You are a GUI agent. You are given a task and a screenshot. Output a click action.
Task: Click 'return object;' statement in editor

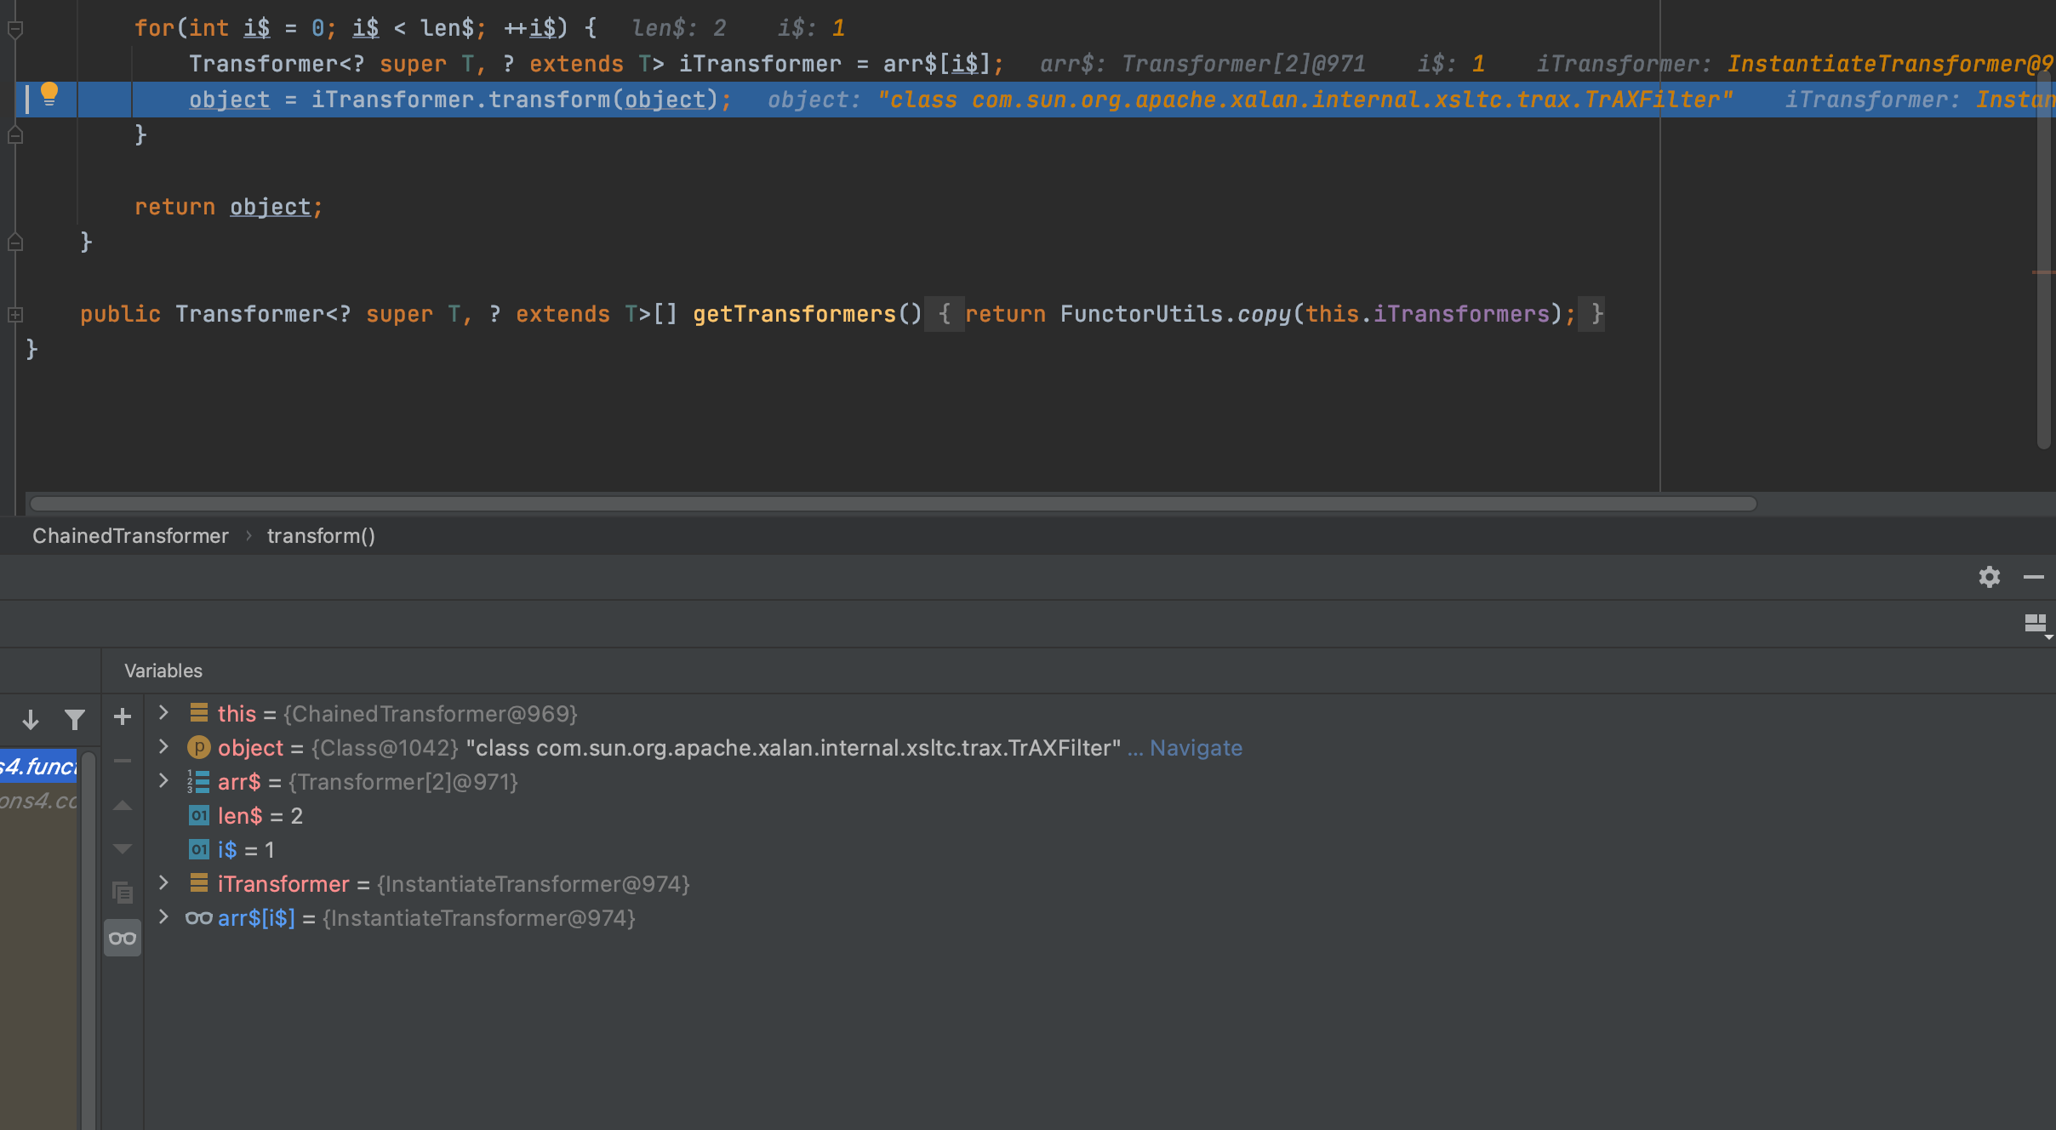click(x=229, y=207)
